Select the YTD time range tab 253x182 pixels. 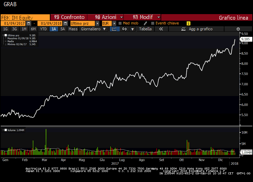tap(43, 29)
